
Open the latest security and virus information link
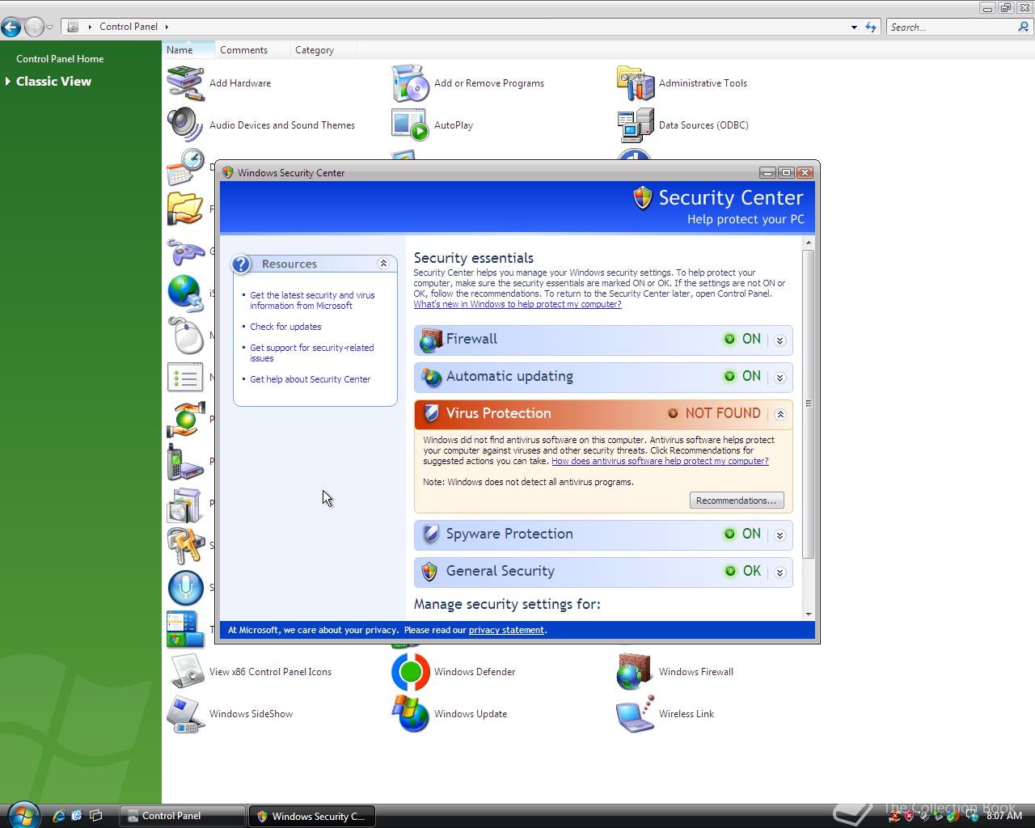pyautogui.click(x=313, y=301)
